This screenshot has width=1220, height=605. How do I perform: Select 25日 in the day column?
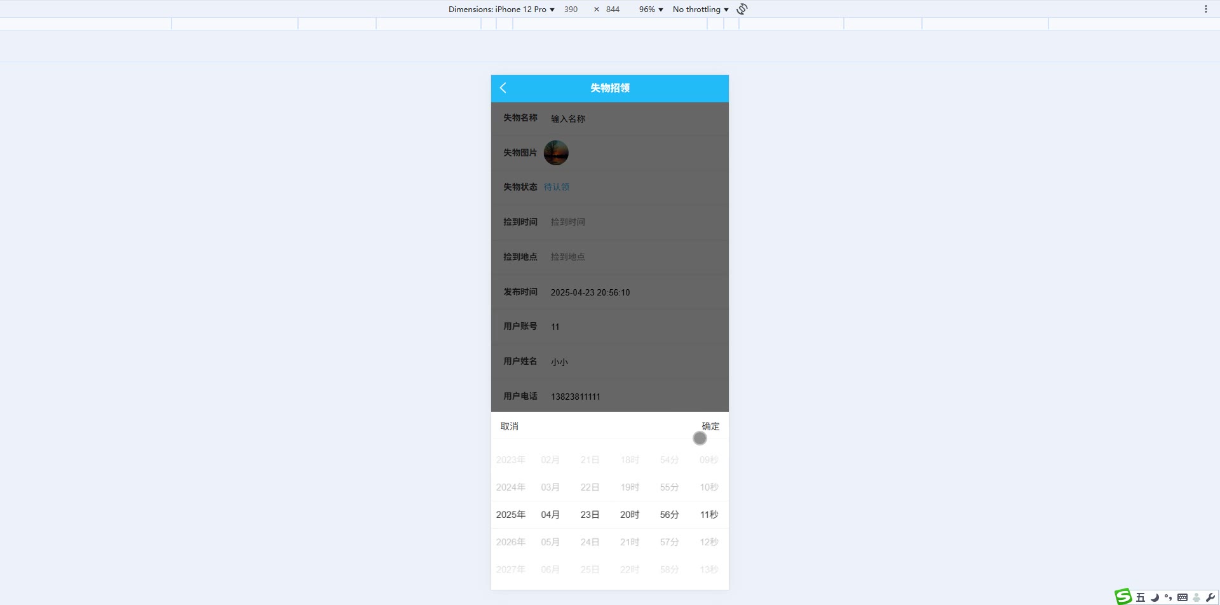(x=590, y=569)
